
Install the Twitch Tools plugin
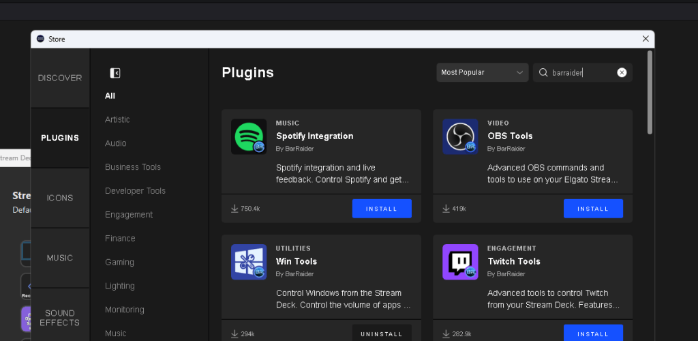tap(594, 333)
